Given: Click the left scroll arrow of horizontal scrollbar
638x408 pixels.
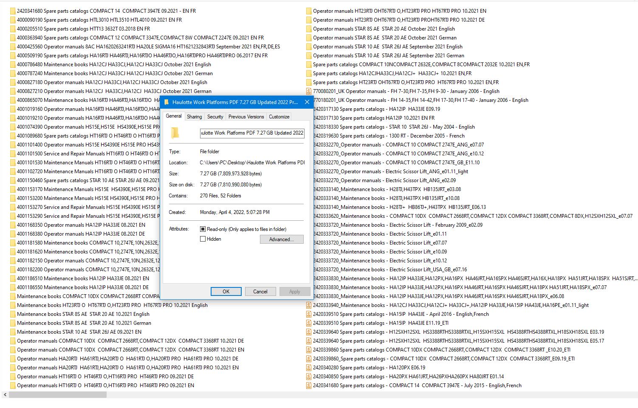Looking at the screenshot, I should coord(4,395).
